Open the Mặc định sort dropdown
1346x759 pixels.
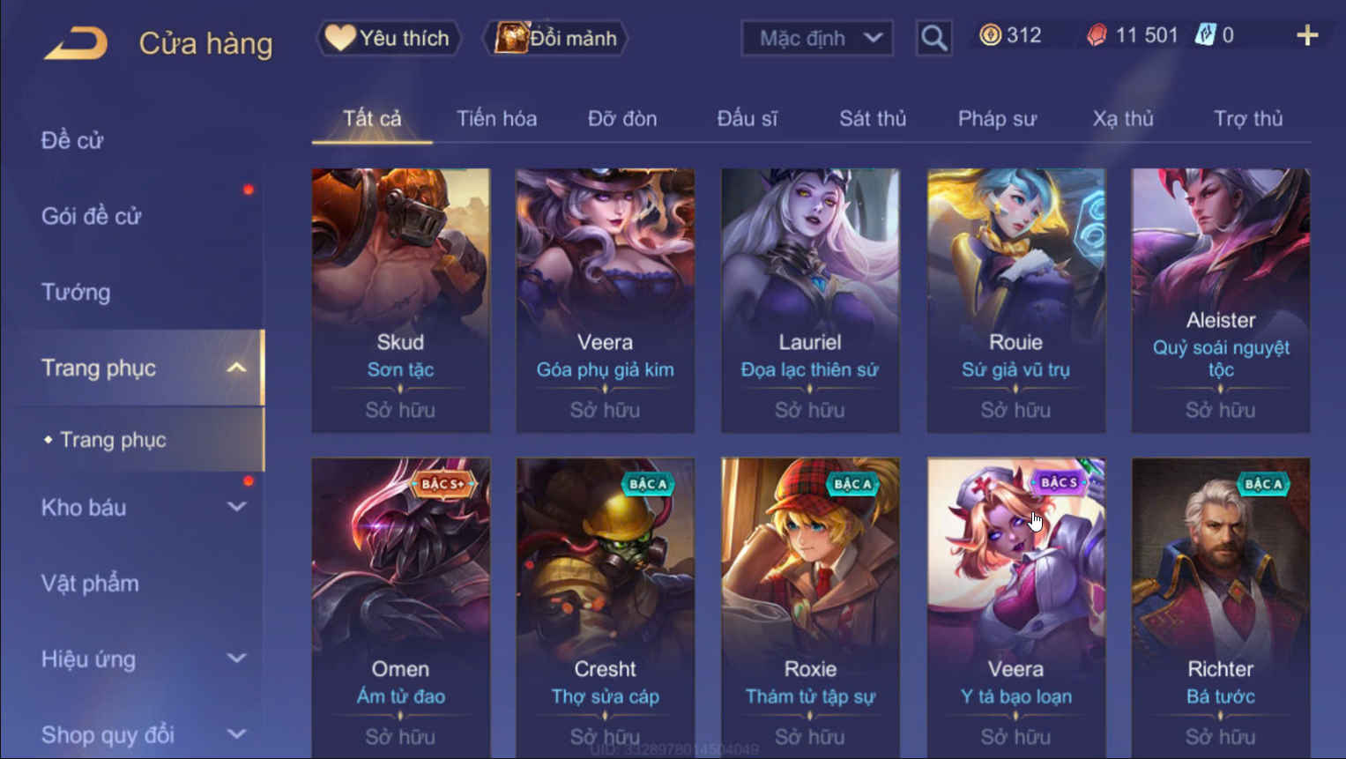click(817, 38)
